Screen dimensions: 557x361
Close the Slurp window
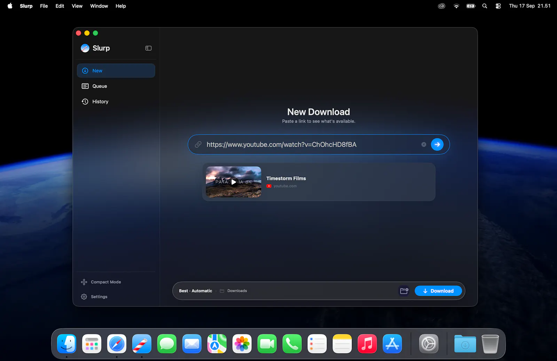point(79,33)
